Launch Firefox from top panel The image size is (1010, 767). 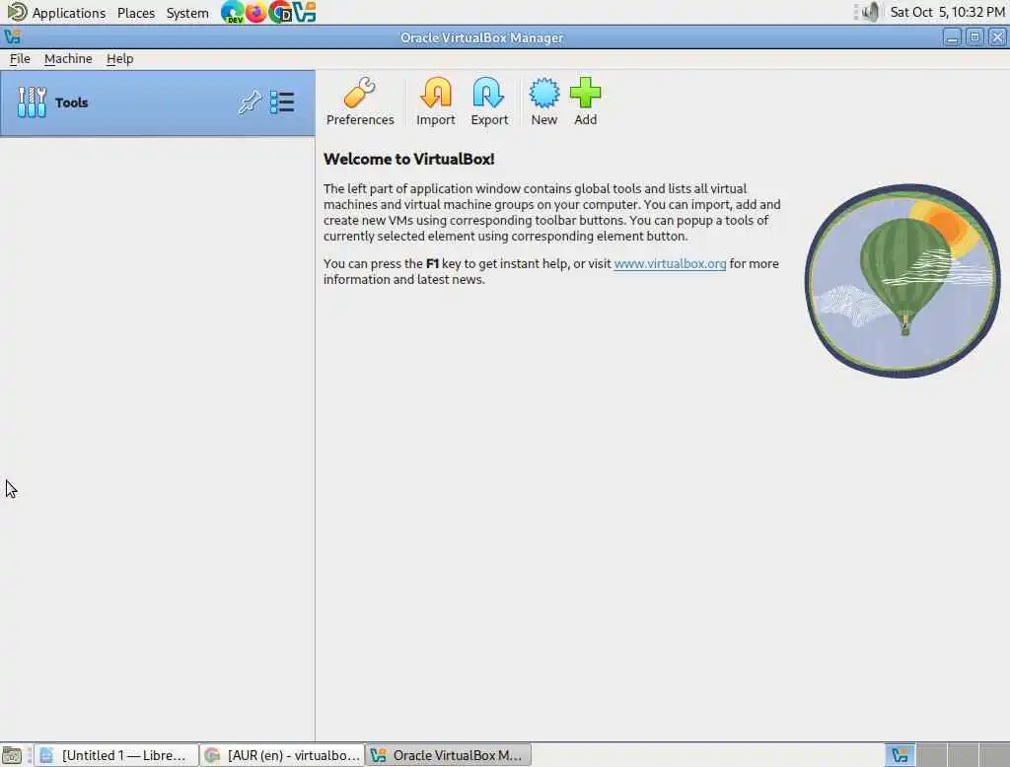(255, 12)
